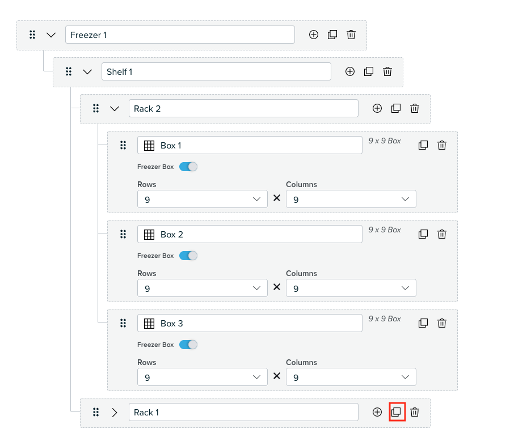Viewport: 510px width, 433px height.
Task: Collapse the Rack 2 section chevron
Action: click(115, 108)
